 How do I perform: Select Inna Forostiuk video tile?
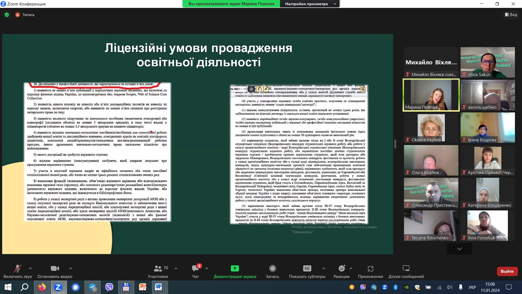(x=487, y=226)
